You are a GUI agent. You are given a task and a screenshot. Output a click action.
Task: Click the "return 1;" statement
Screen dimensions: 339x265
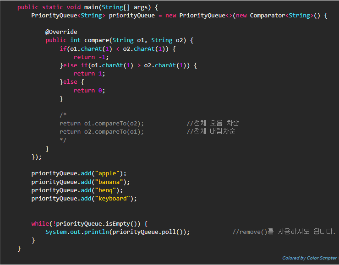point(89,74)
